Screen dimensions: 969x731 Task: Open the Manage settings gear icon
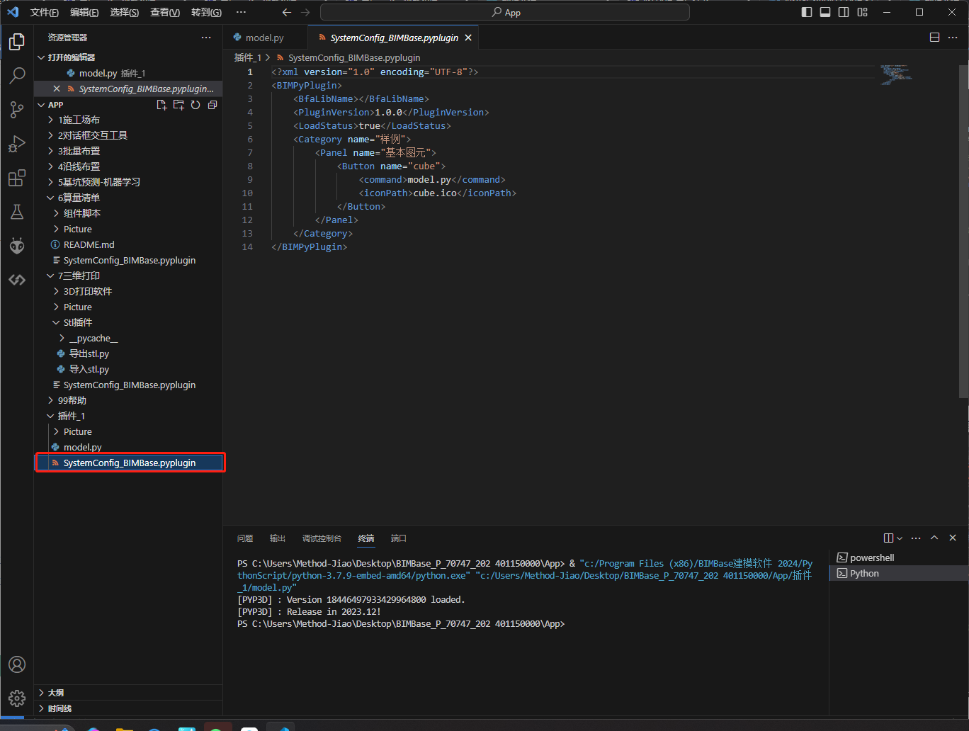[x=17, y=698]
